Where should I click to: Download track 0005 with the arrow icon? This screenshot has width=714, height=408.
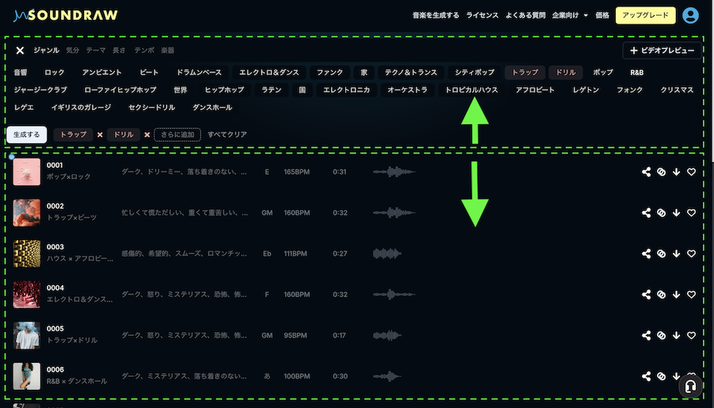tap(676, 335)
